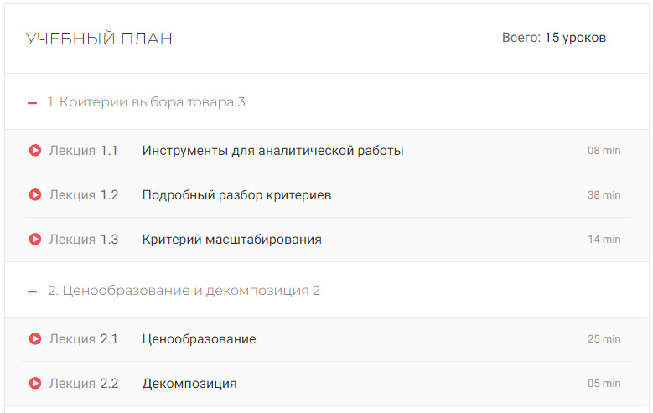This screenshot has width=653, height=413.
Task: Open the Ценообразование lesson title
Action: (x=199, y=339)
